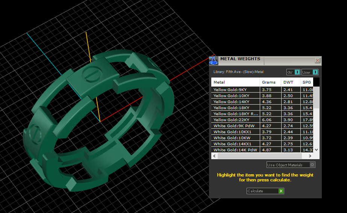Click the horizontal scrollbar left arrow
Viewport: 347px width, 213px height.
(214, 156)
